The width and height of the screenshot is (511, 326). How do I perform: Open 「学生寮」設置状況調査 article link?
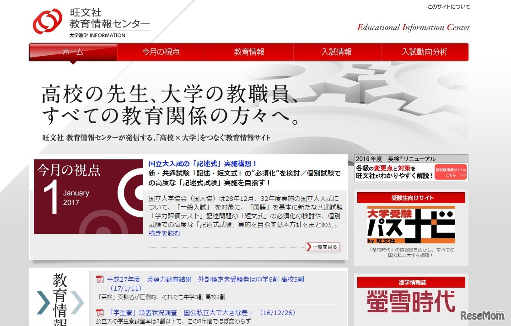click(201, 313)
